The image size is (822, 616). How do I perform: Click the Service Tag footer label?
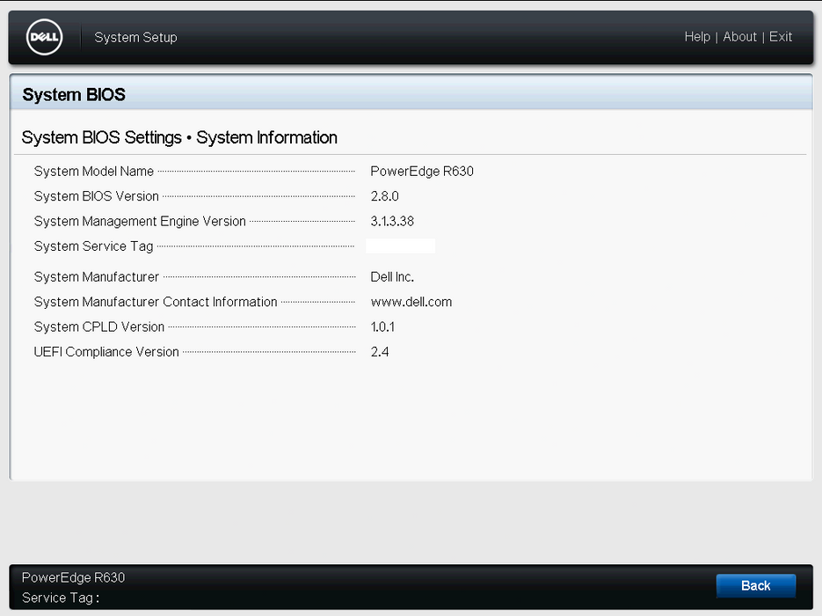click(x=61, y=598)
